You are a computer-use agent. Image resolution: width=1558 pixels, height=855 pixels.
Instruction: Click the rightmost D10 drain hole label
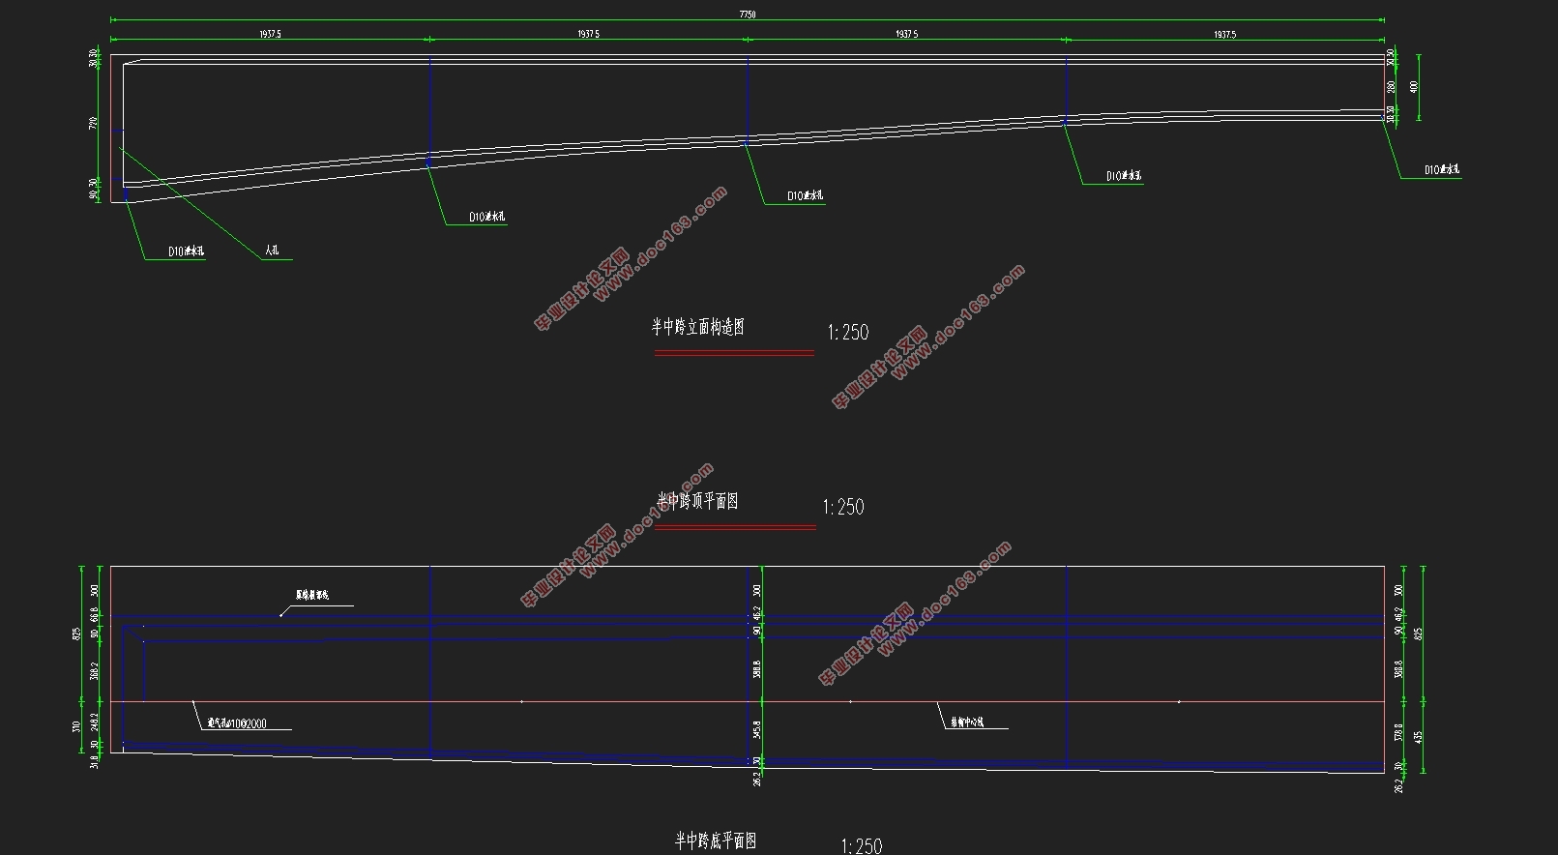[x=1442, y=169]
